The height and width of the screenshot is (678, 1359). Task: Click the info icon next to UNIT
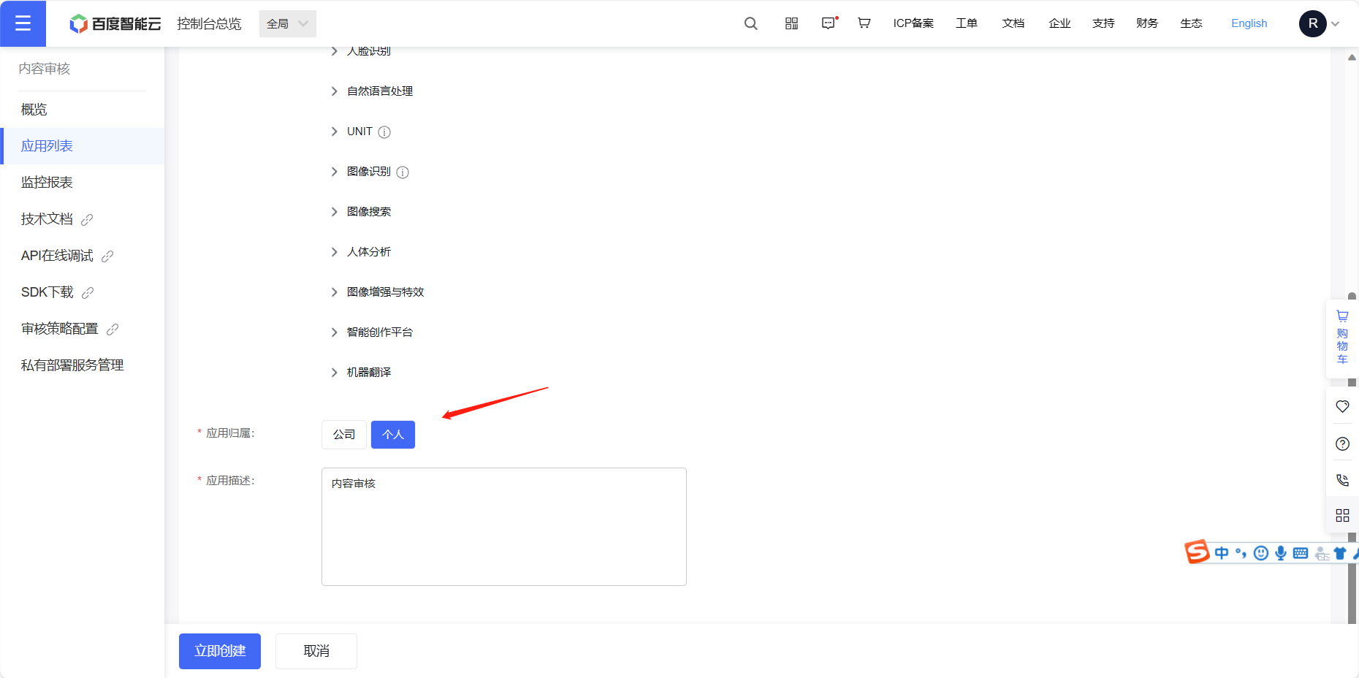(x=384, y=132)
